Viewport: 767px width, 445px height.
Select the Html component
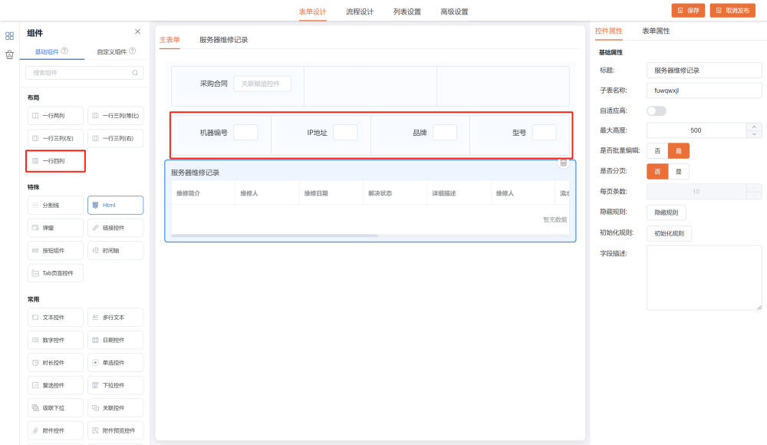click(115, 205)
